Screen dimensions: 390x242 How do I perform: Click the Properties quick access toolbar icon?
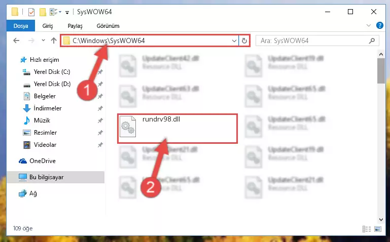[x=31, y=12]
